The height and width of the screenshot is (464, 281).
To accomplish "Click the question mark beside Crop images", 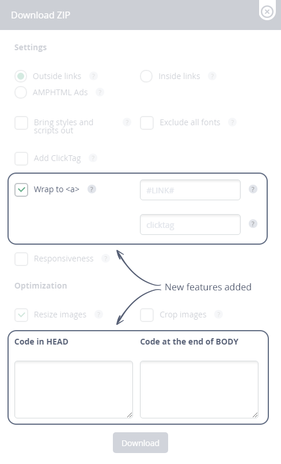I will [x=218, y=314].
